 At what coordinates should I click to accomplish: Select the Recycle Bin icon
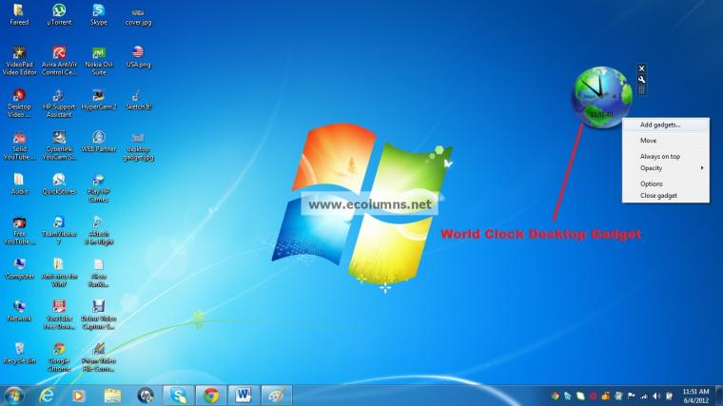tap(19, 354)
